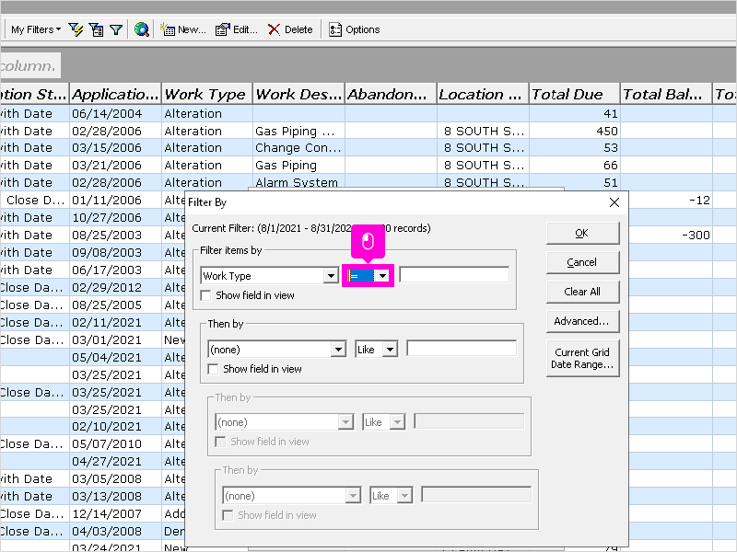This screenshot has height=552, width=737.
Task: Open the first Then by Like operator dropdown
Action: pos(390,350)
